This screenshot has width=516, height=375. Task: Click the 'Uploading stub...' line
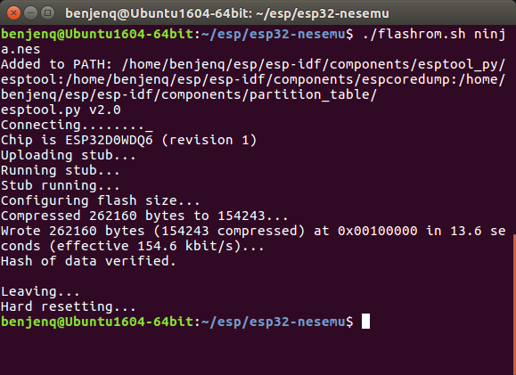pos(68,155)
